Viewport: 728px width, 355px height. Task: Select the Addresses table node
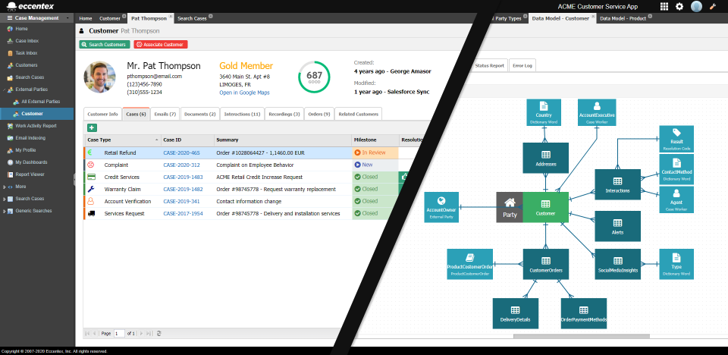pyautogui.click(x=545, y=159)
